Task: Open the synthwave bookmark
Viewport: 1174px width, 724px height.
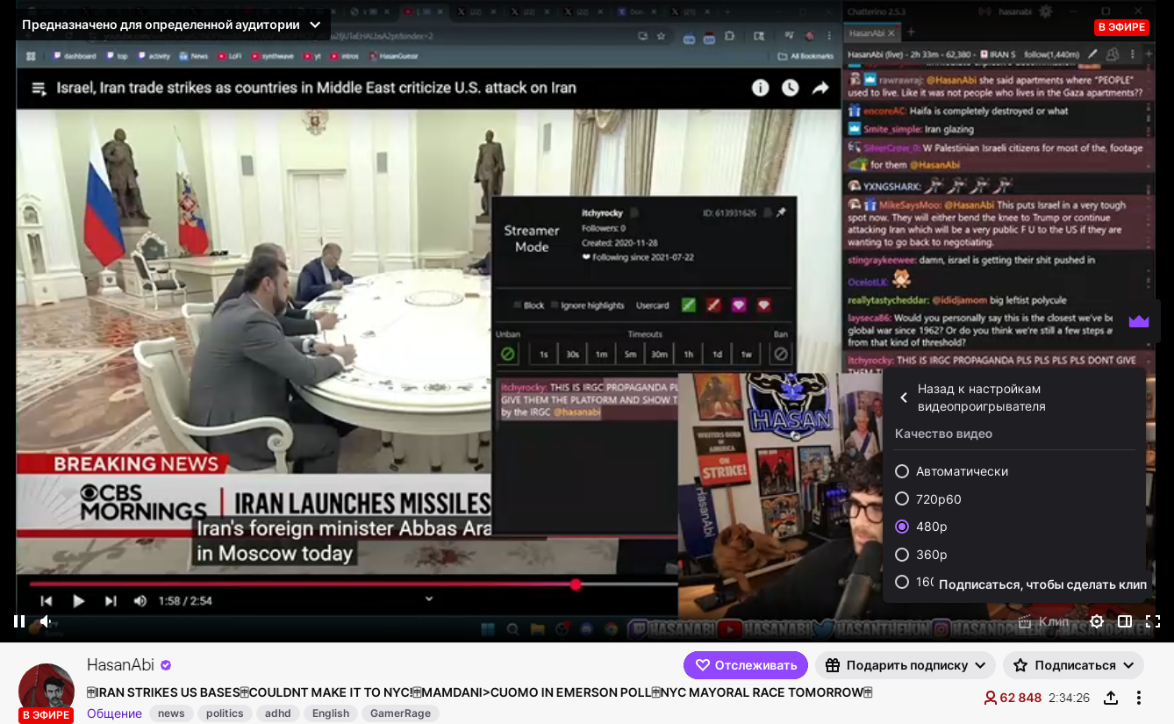Action: click(272, 55)
